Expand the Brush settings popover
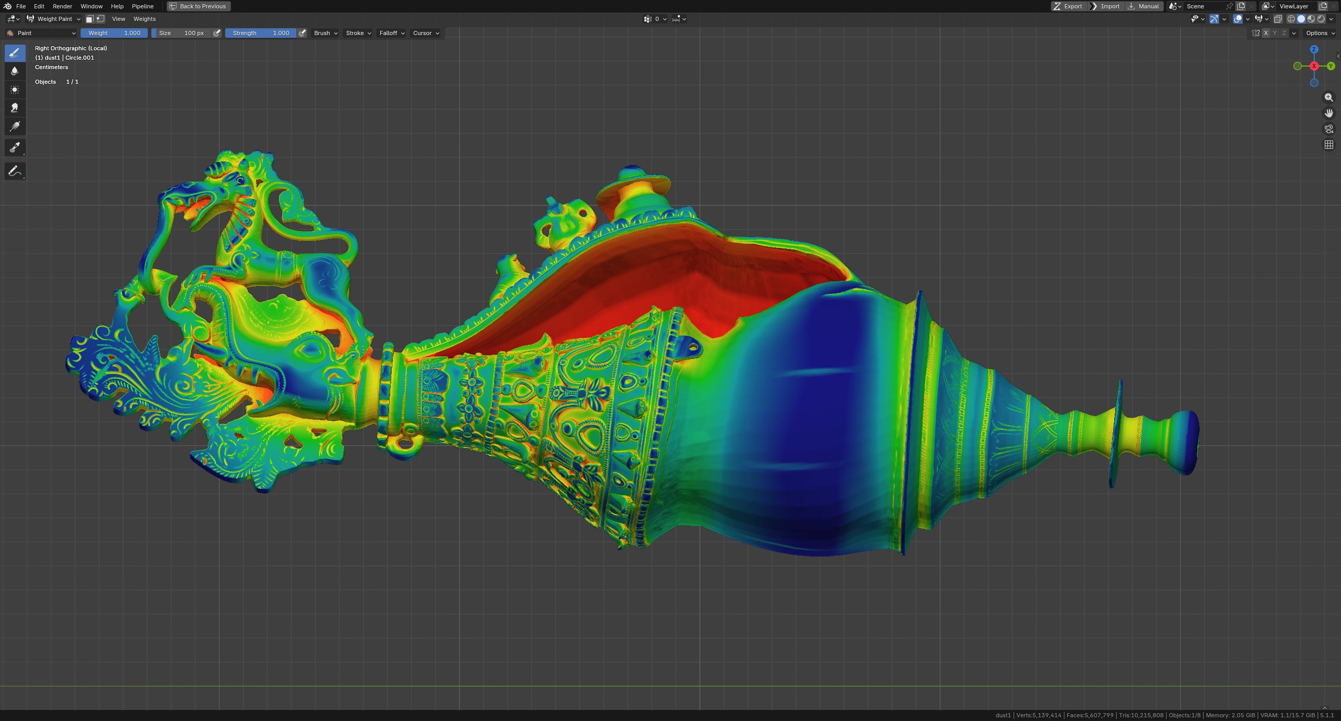Image resolution: width=1341 pixels, height=721 pixels. [x=325, y=33]
